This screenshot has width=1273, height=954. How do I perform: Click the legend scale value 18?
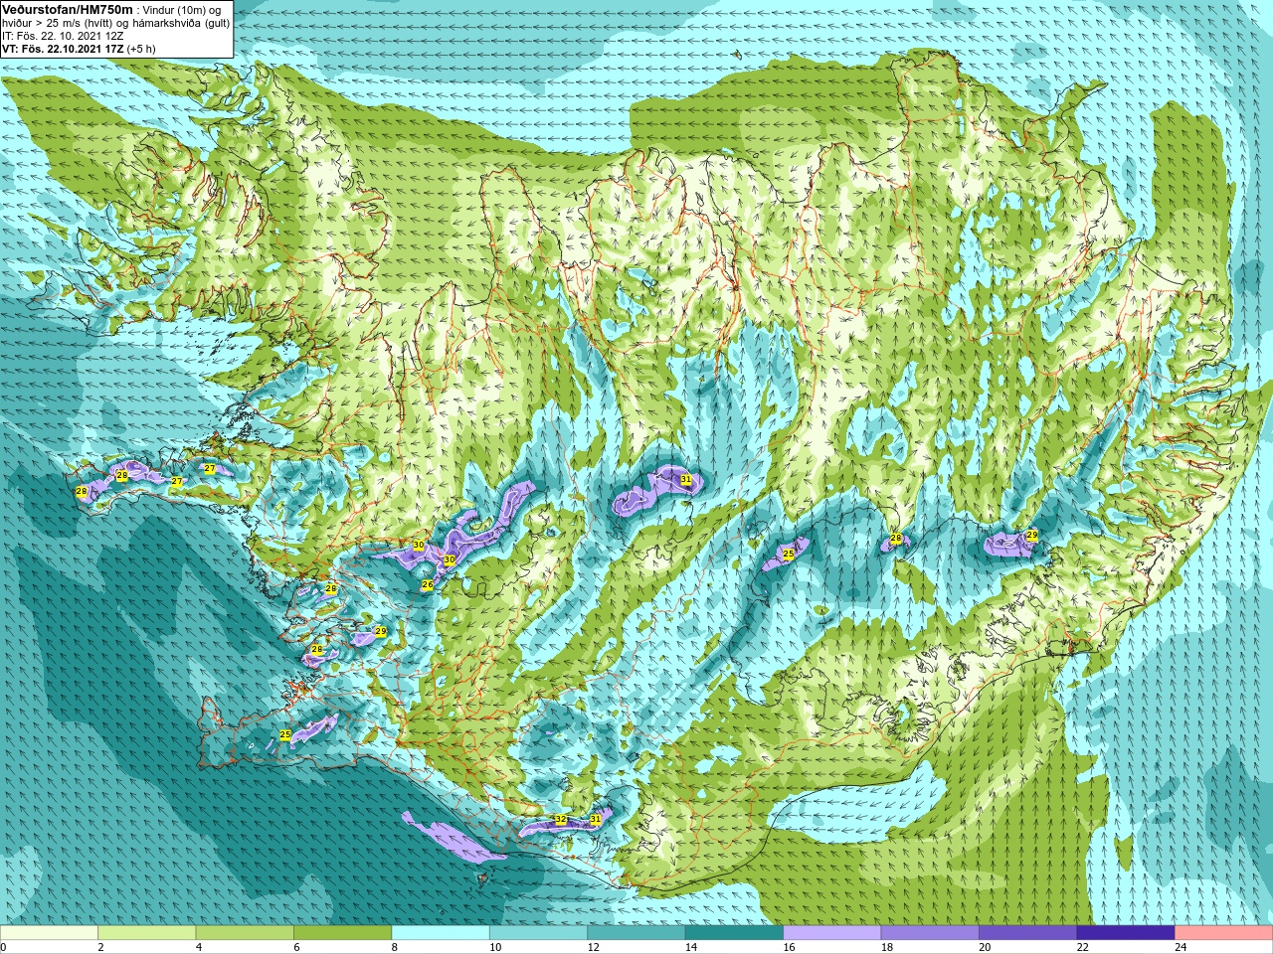coord(887,947)
